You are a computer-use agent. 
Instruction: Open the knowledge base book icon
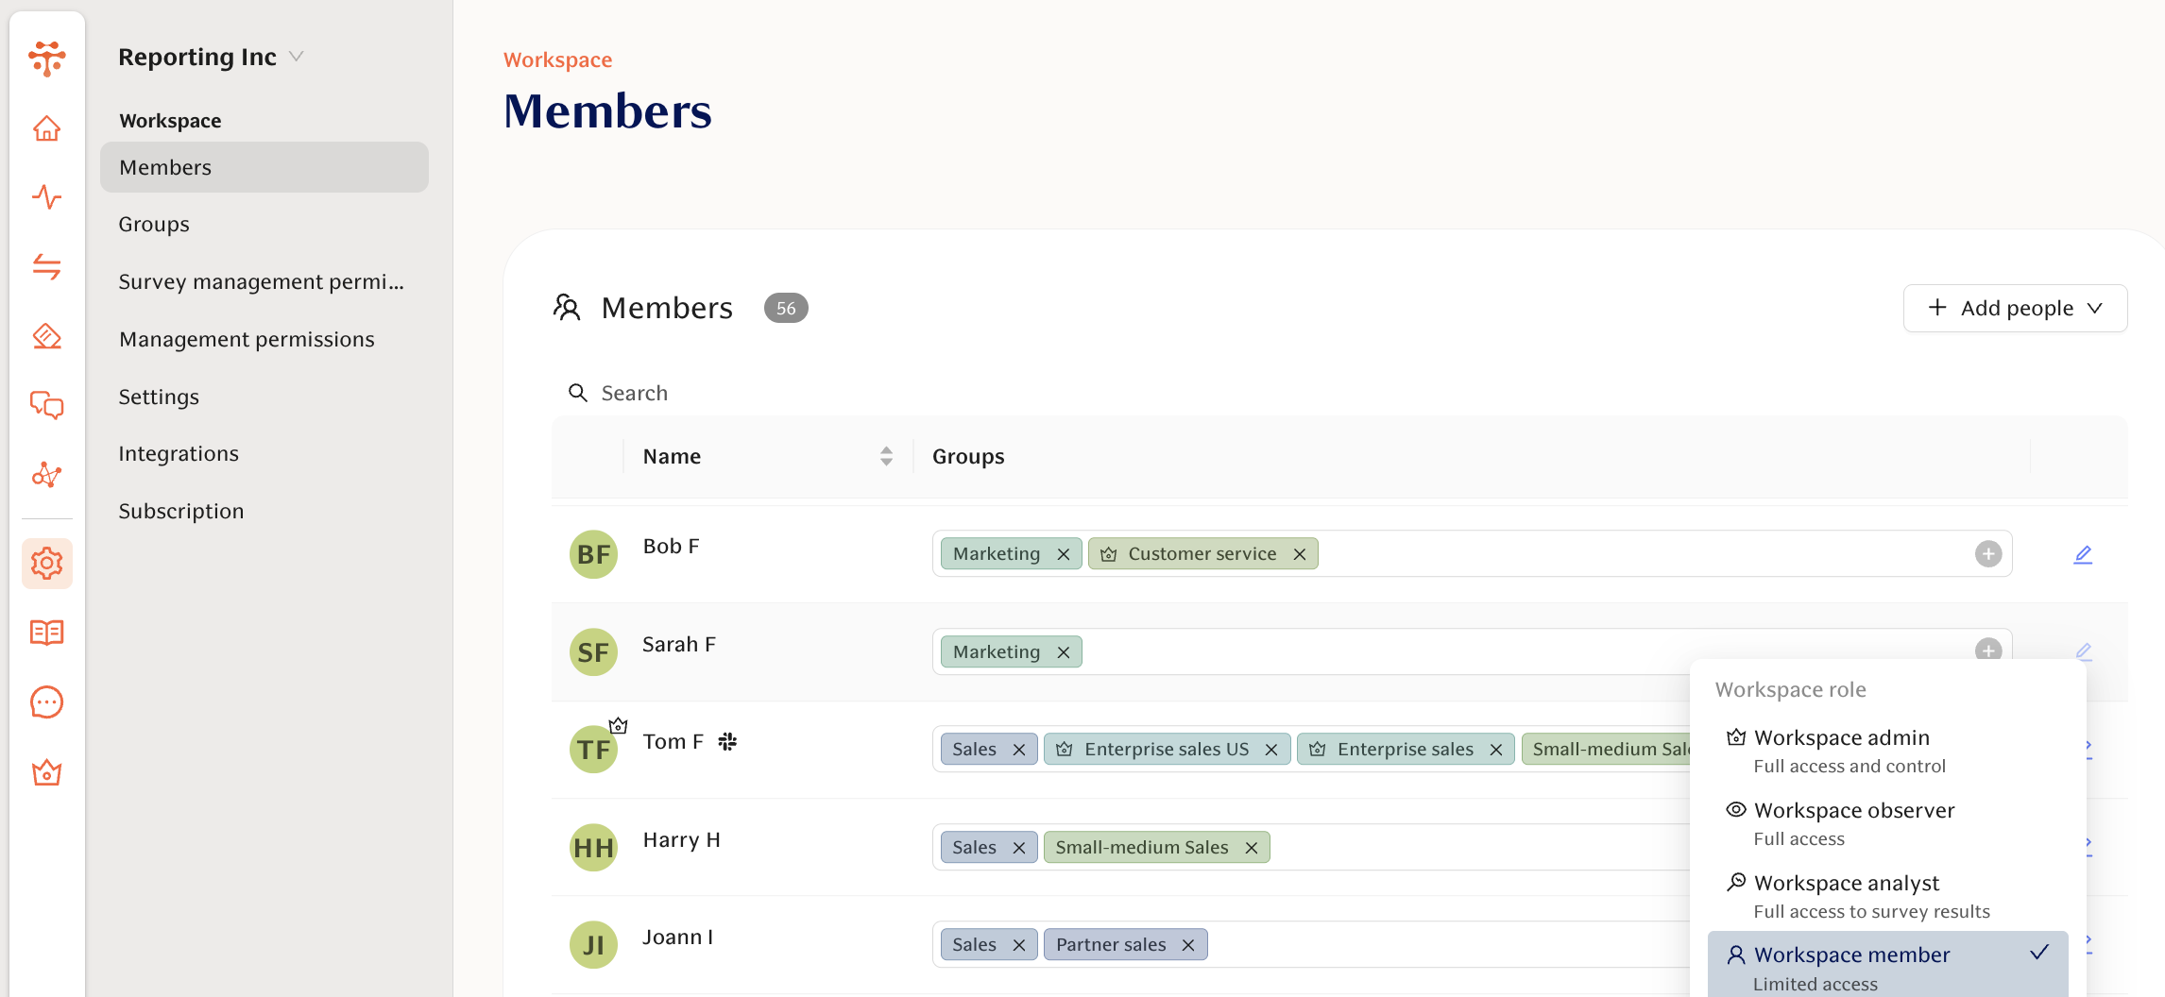pos(46,633)
